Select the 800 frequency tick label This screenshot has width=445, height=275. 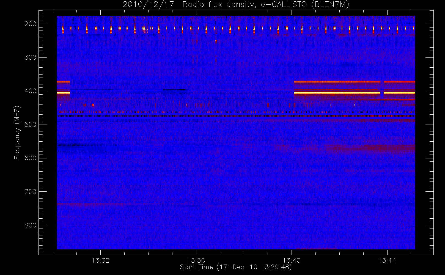[x=30, y=225]
